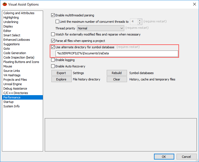Increase concurrent threads with stepper up arrow
The height and width of the screenshot is (162, 199).
[x=140, y=20]
